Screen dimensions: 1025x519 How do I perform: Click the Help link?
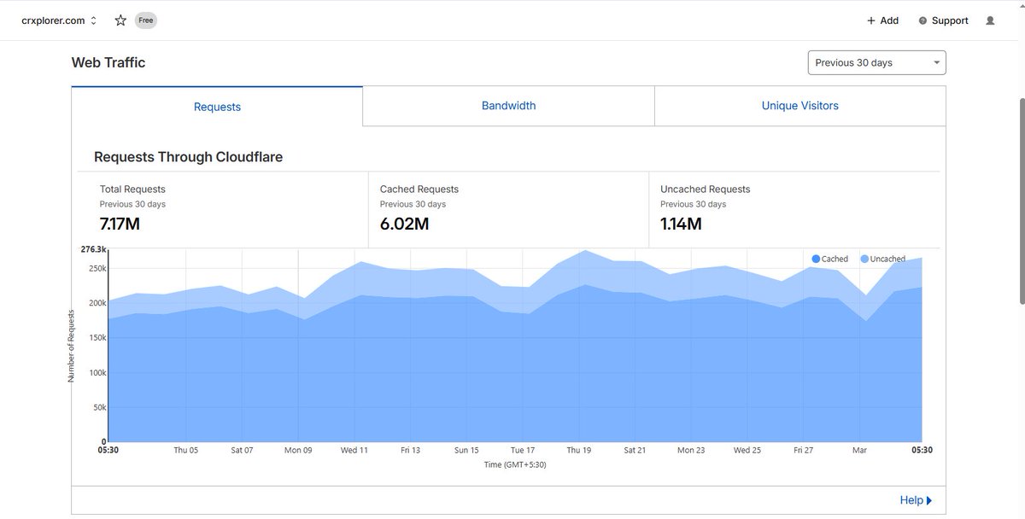(916, 500)
